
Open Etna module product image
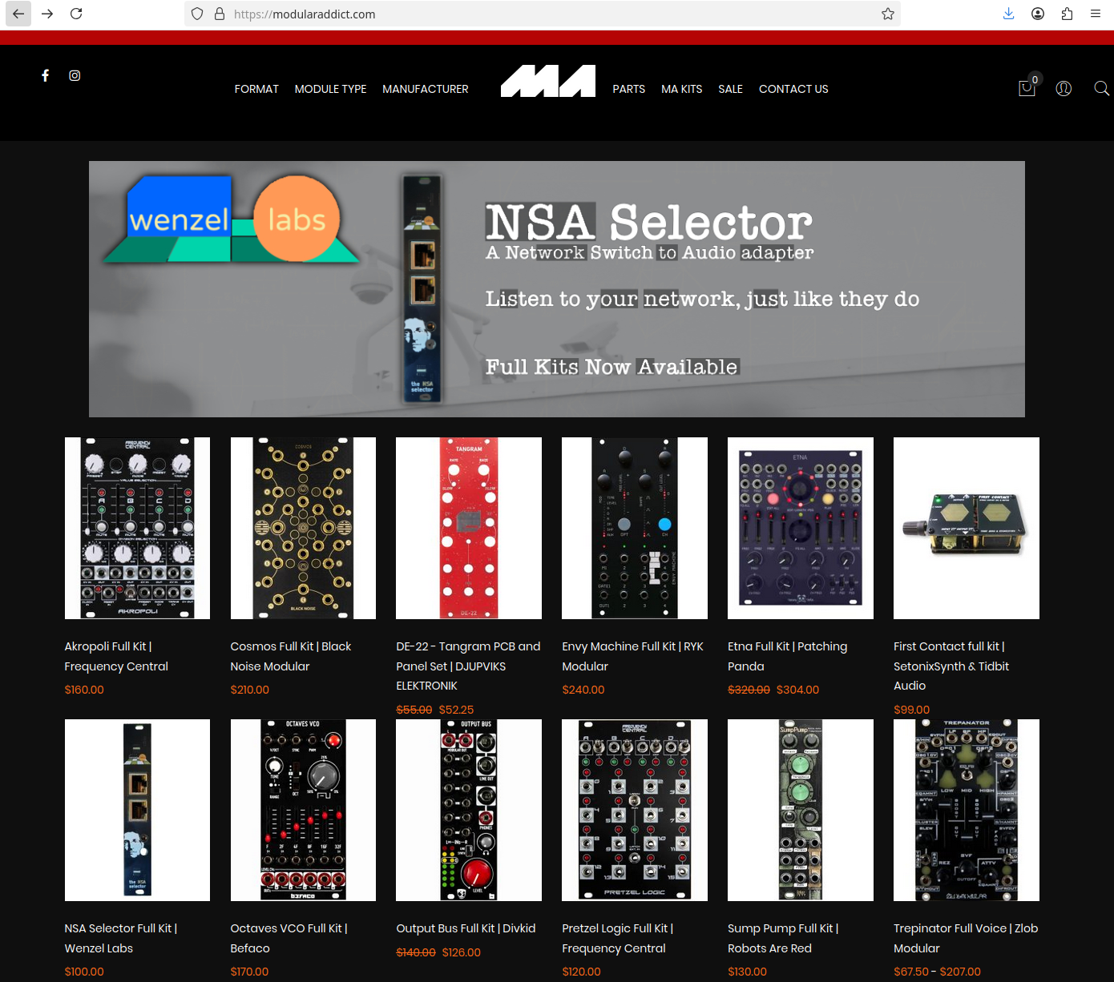click(801, 528)
